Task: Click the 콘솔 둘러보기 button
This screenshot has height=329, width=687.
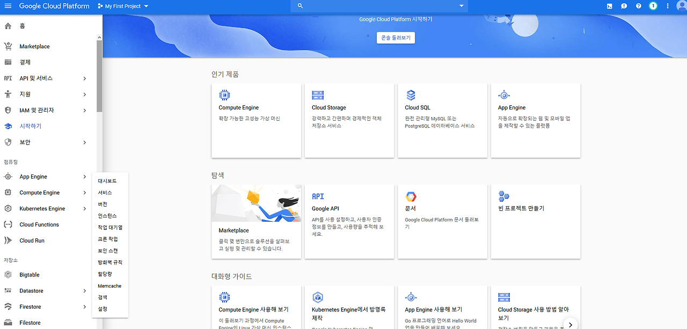Action: [x=396, y=38]
